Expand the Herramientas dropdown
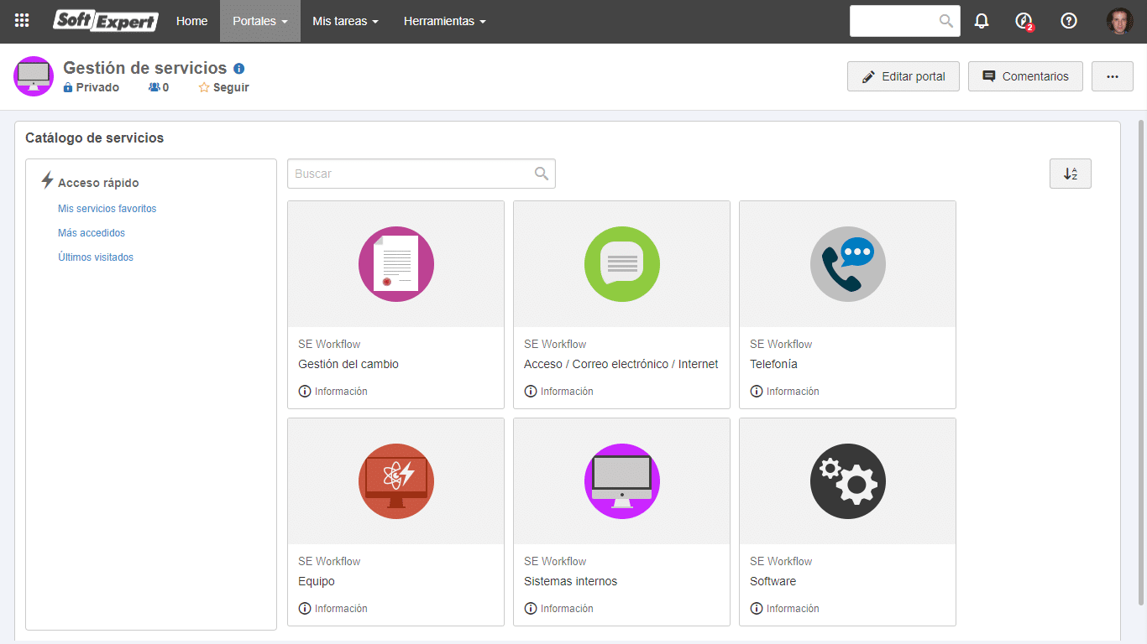 click(x=445, y=21)
